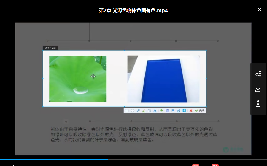The height and width of the screenshot is (166, 267).
Task: Click the selection's left middle handle
Action: tap(43, 79)
